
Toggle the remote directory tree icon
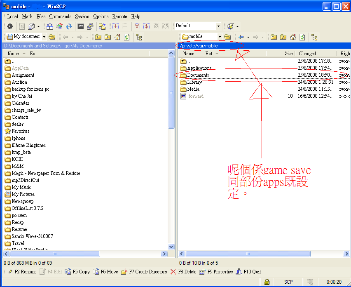pos(314,37)
